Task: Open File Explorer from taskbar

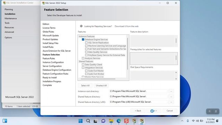Action: [111, 121]
